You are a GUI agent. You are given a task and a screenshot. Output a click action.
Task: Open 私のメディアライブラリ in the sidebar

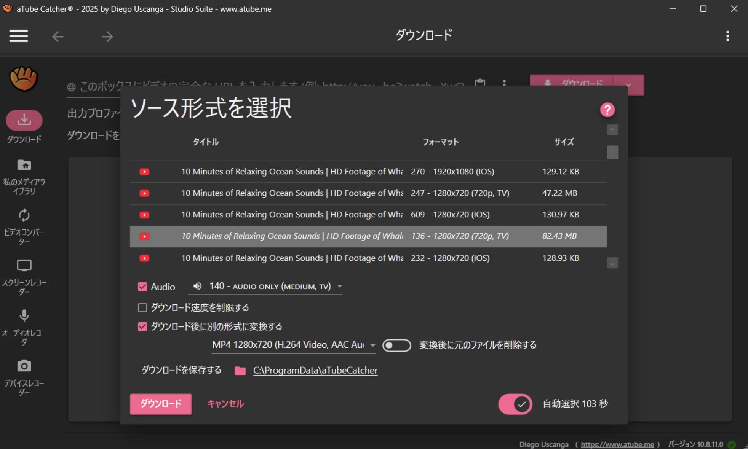point(24,177)
